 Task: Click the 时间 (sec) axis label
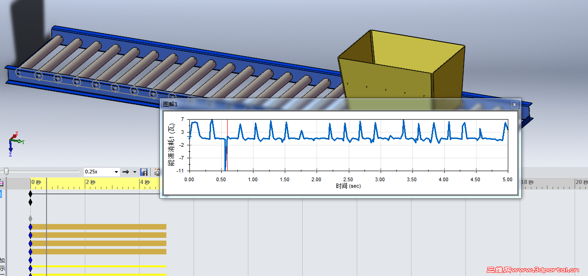(348, 186)
